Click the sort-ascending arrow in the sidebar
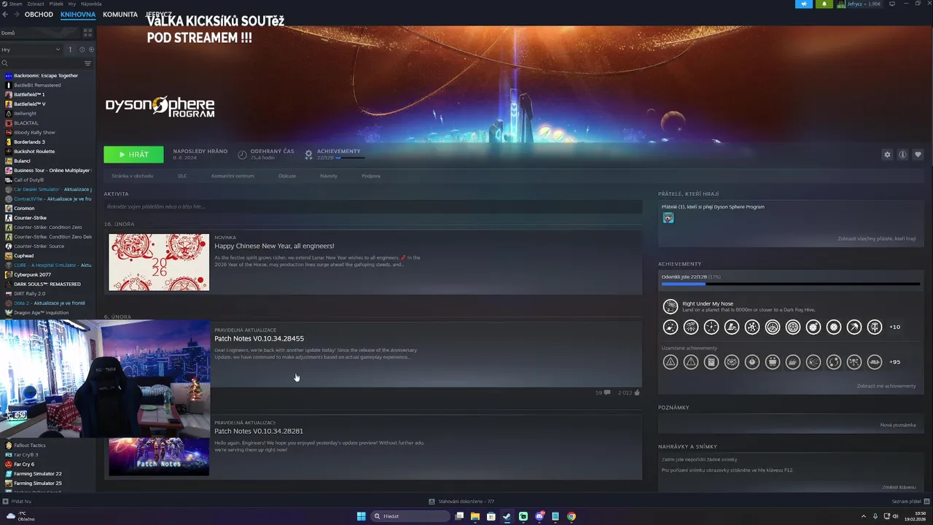933x525 pixels. [x=70, y=50]
